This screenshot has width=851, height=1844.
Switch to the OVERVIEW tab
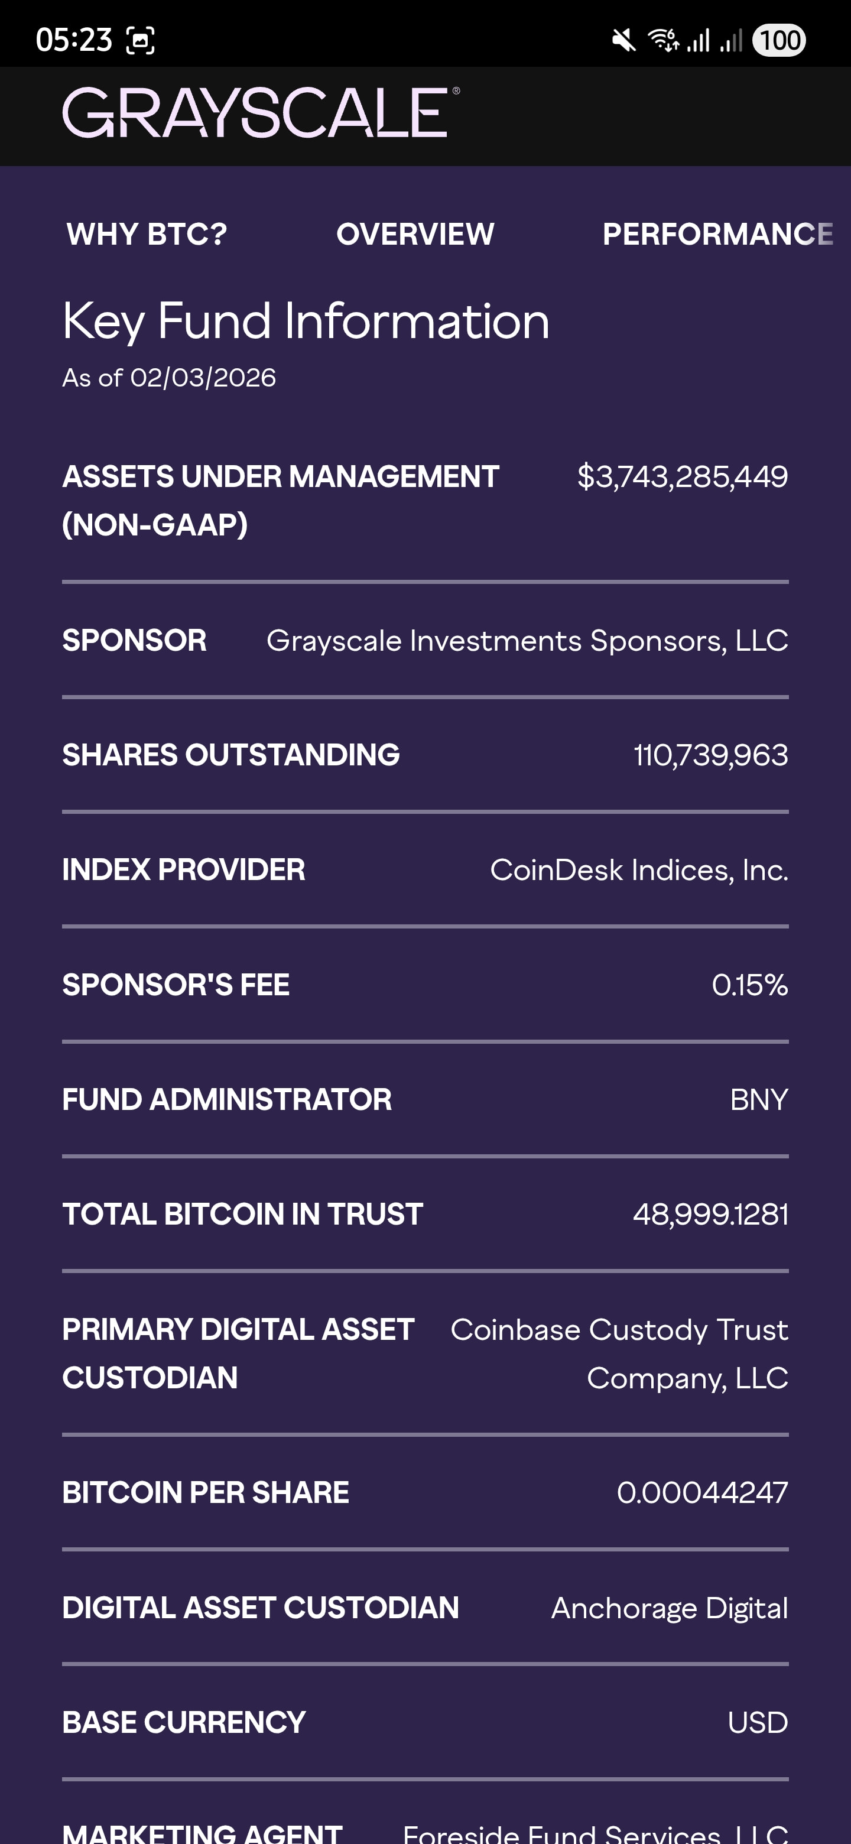click(415, 234)
